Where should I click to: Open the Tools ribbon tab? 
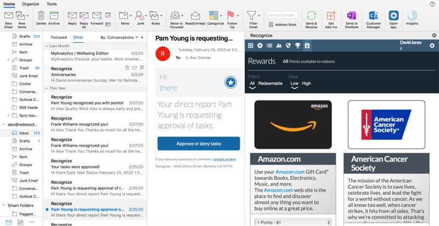click(x=52, y=4)
